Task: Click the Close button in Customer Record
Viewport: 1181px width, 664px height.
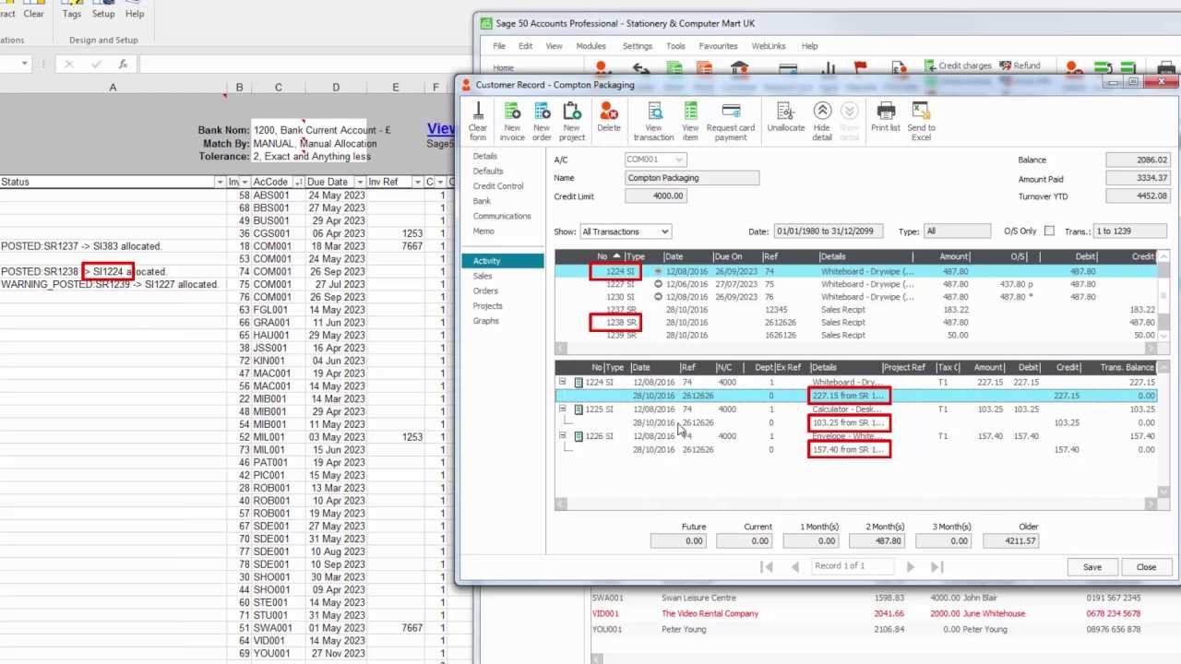Action: (x=1146, y=567)
